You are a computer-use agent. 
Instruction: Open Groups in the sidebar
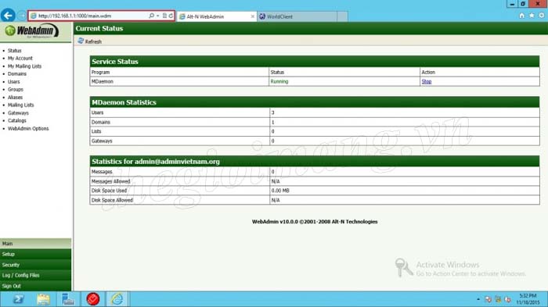coord(16,89)
